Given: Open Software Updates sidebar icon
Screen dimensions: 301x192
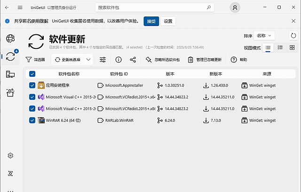Looking at the screenshot, I should (x=10, y=56).
